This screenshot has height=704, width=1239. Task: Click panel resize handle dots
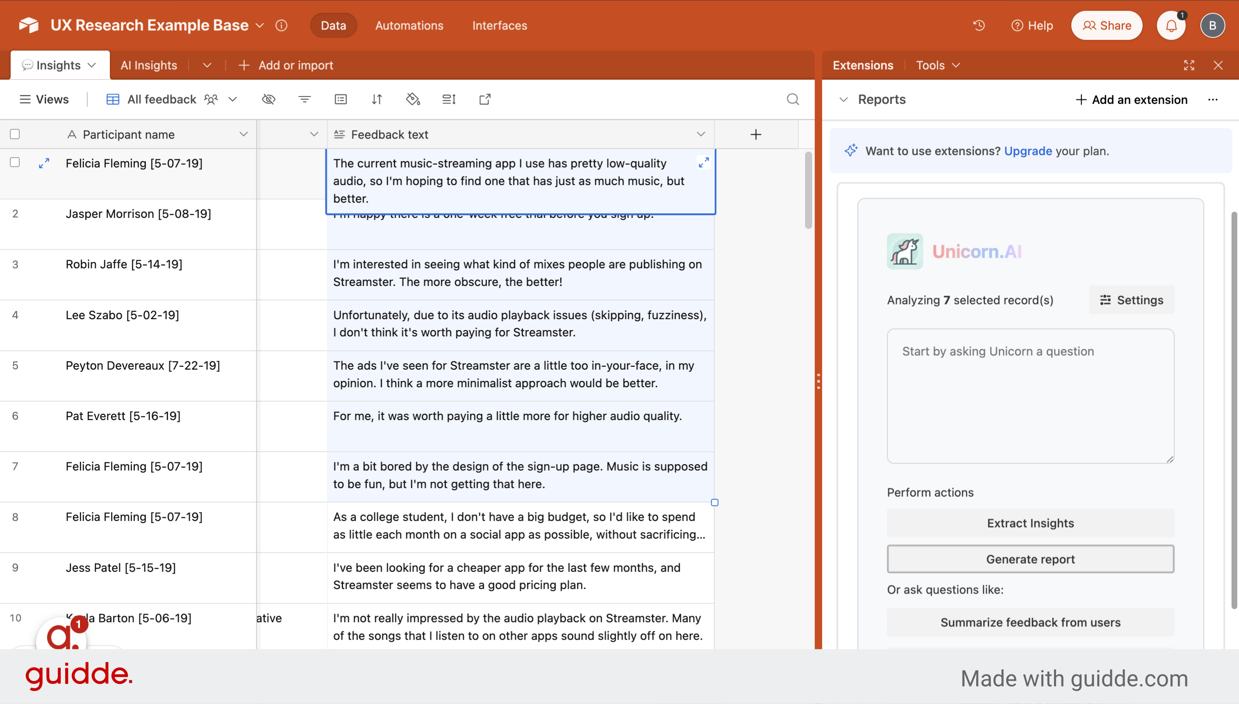(x=818, y=381)
